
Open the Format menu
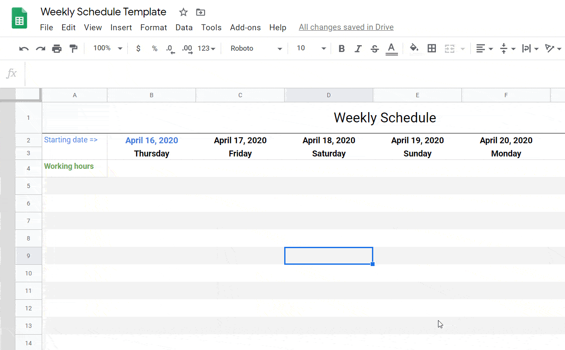click(153, 27)
